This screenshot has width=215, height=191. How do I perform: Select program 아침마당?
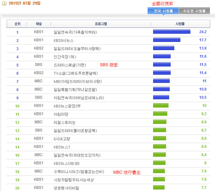[61, 114]
